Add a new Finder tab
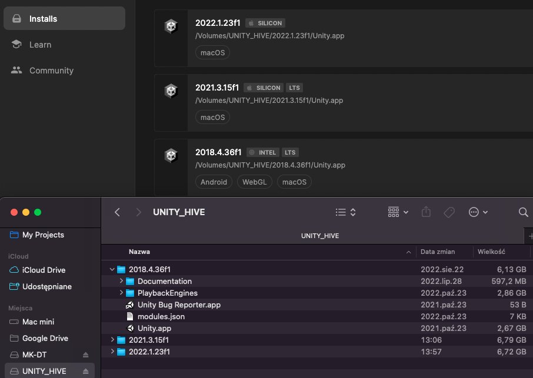 coord(529,236)
